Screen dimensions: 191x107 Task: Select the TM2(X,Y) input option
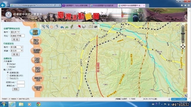click(8, 78)
